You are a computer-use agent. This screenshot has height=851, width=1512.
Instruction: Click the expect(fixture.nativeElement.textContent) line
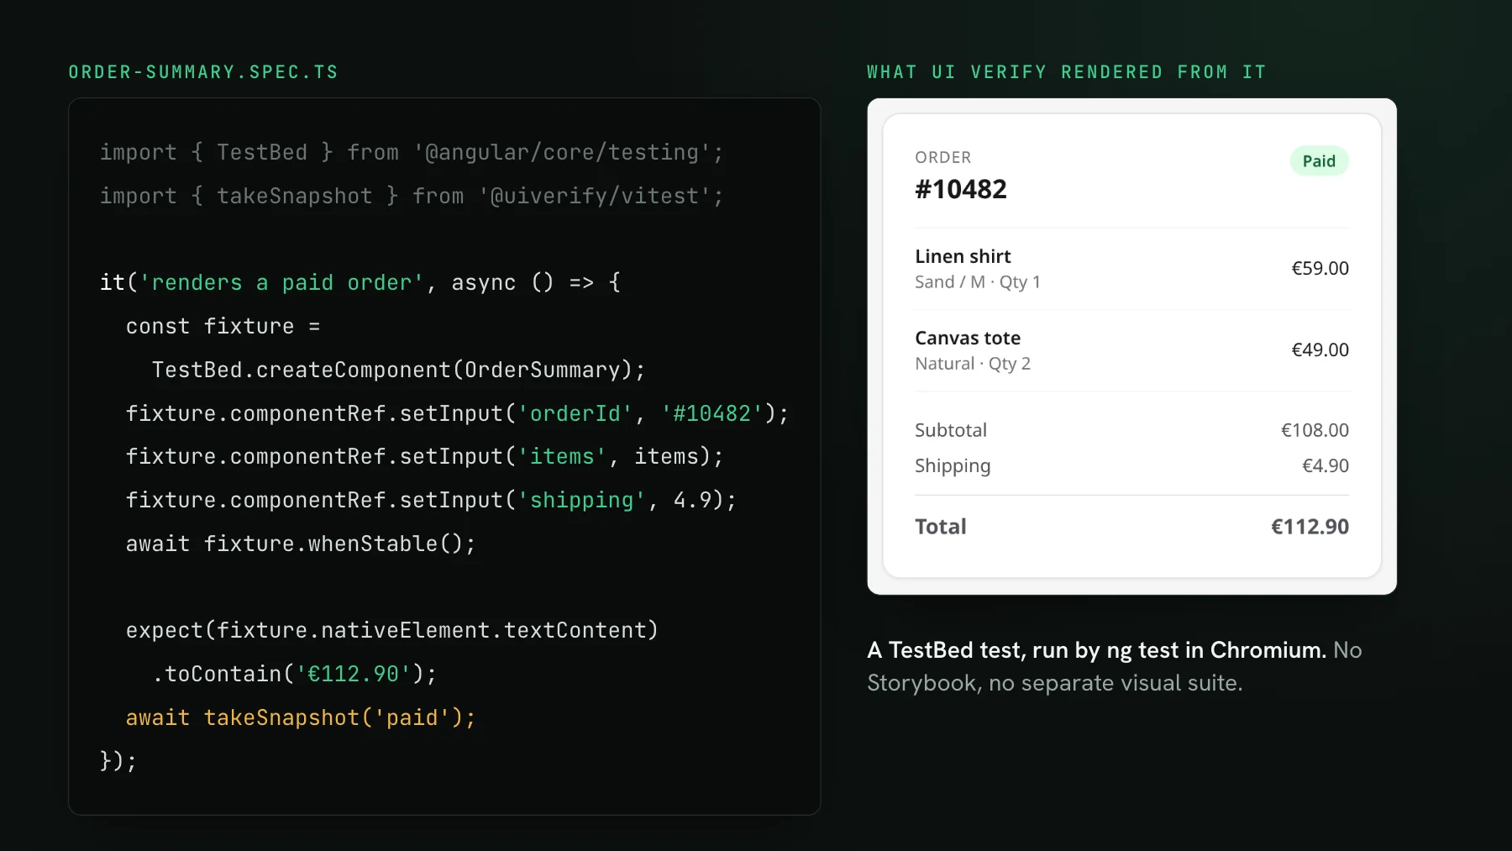pyautogui.click(x=392, y=630)
